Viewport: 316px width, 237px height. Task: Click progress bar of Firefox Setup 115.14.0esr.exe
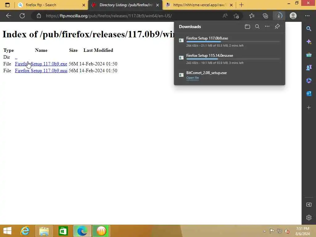(233, 59)
